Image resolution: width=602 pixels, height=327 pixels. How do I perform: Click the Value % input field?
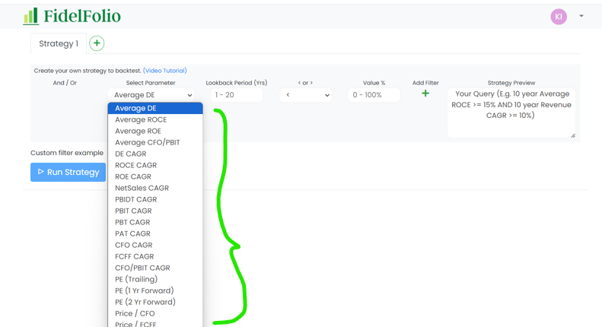[373, 95]
